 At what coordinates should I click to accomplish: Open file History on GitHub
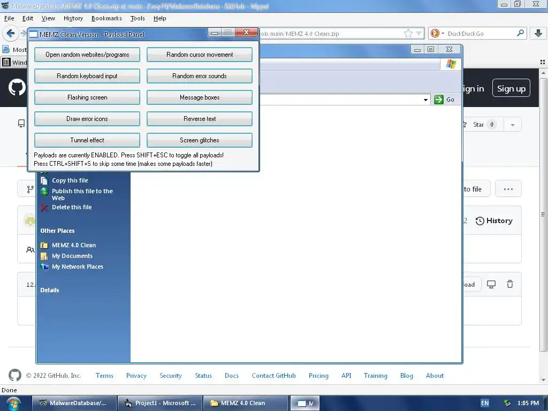(x=494, y=221)
